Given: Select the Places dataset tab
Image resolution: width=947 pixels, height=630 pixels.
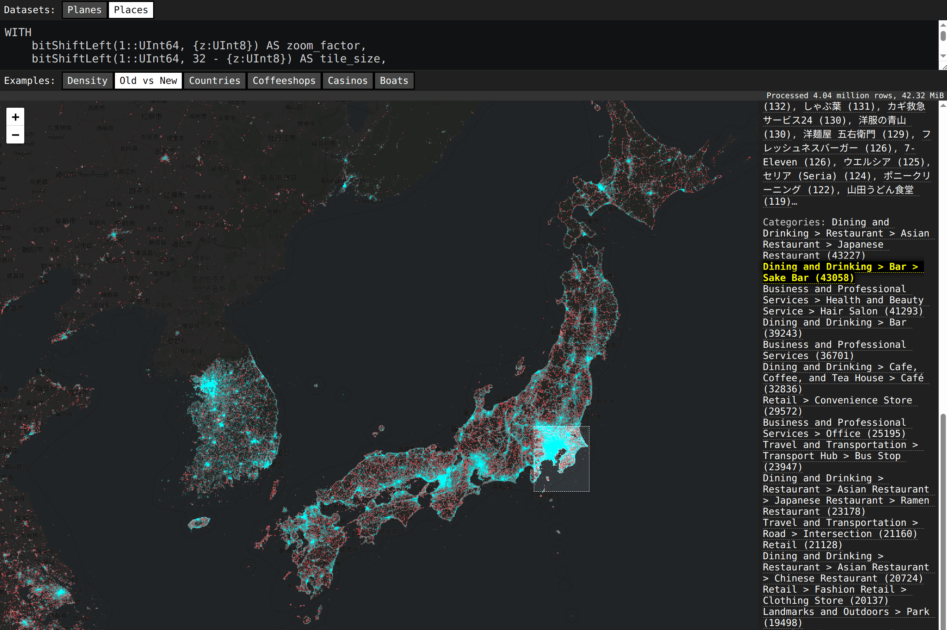Looking at the screenshot, I should (130, 10).
